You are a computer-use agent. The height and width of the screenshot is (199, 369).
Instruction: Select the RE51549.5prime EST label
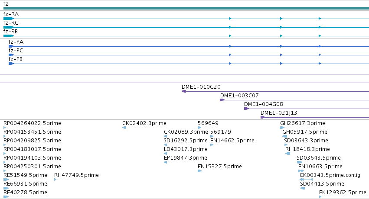25,175
